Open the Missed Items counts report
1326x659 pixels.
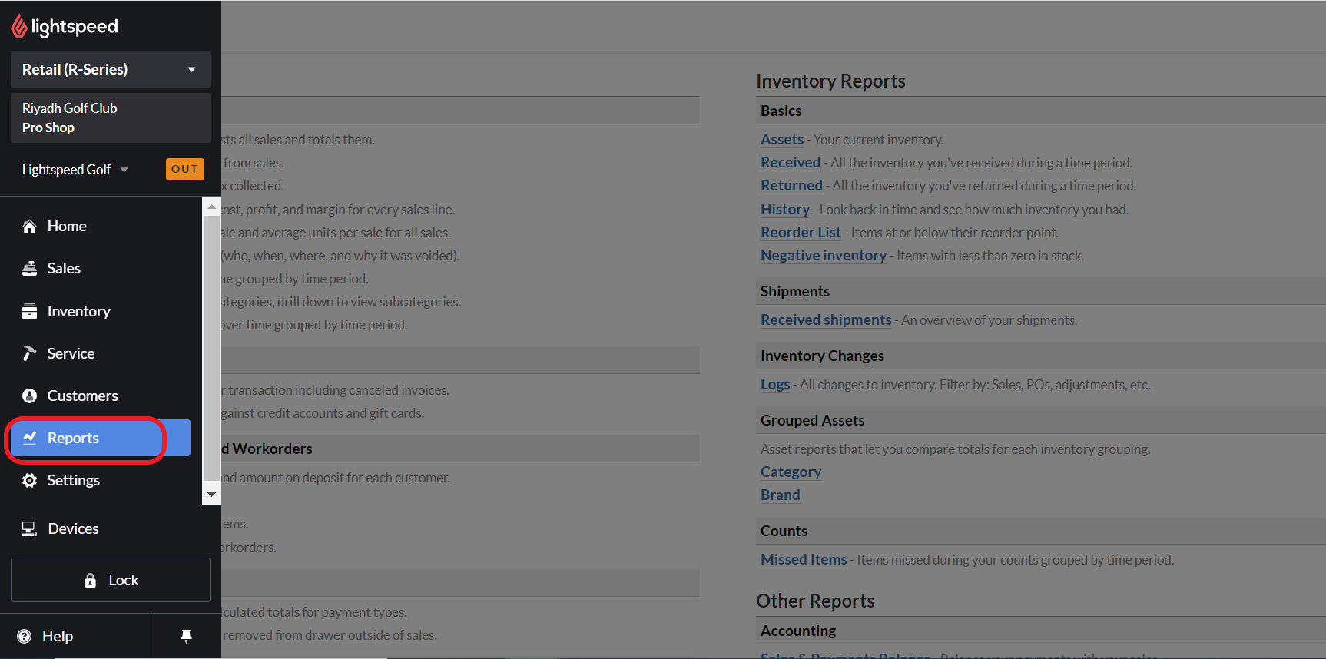804,560
